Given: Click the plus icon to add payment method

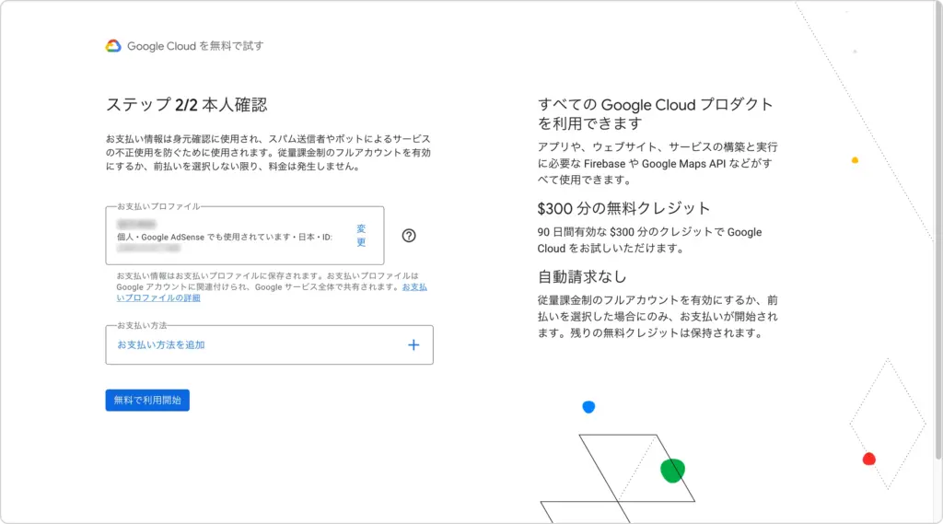Looking at the screenshot, I should pyautogui.click(x=413, y=344).
